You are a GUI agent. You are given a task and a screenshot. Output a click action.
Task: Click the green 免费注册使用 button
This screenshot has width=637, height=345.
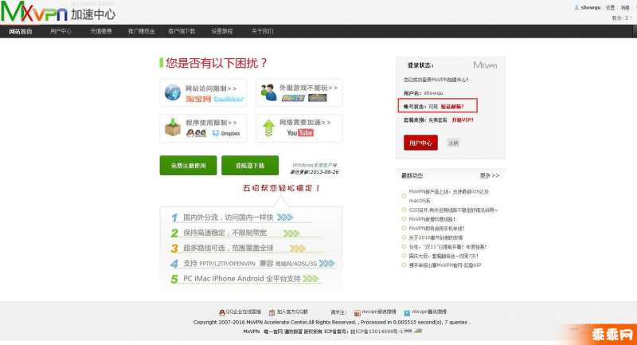point(188,166)
